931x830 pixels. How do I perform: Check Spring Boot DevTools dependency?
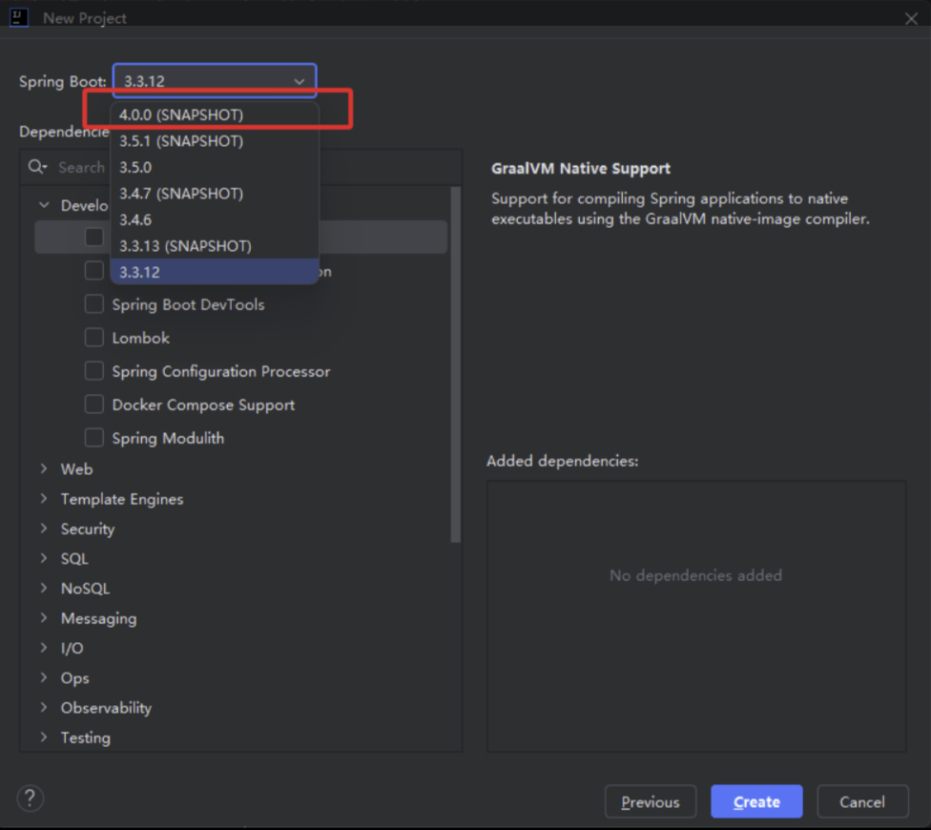pyautogui.click(x=94, y=304)
